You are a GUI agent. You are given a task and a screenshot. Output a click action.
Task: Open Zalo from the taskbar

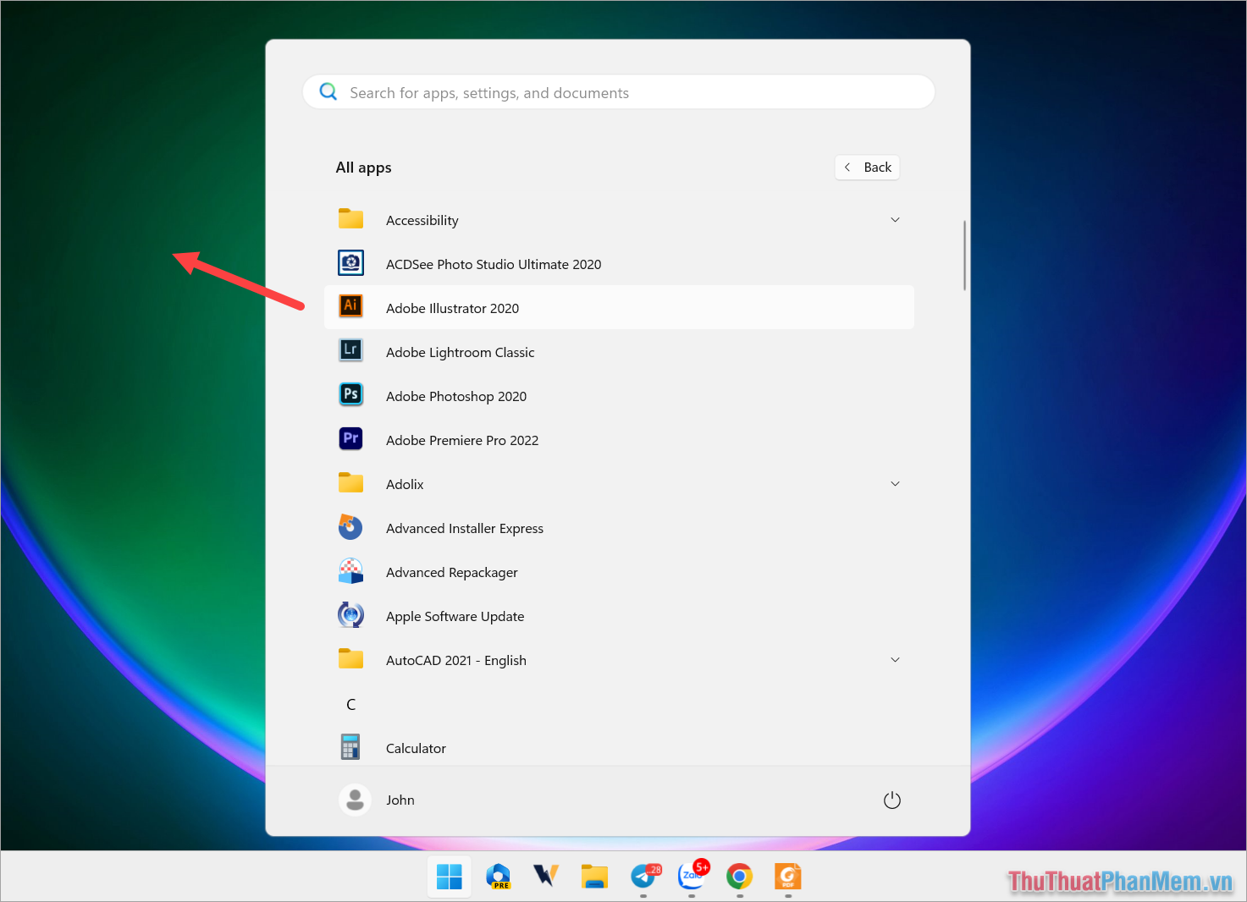tap(692, 877)
